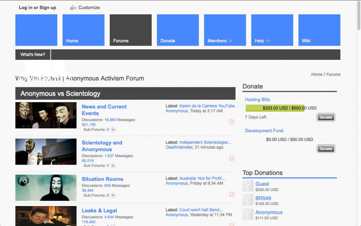
Task: Open the Situation Rooms forum
Action: click(102, 179)
